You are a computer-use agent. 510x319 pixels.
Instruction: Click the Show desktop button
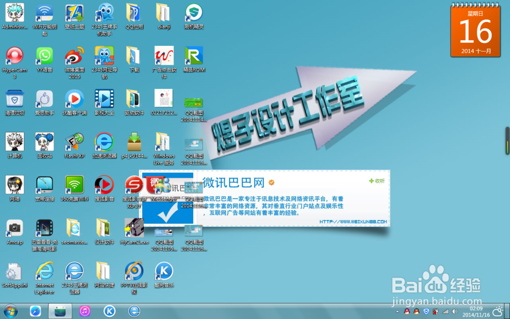(507, 311)
